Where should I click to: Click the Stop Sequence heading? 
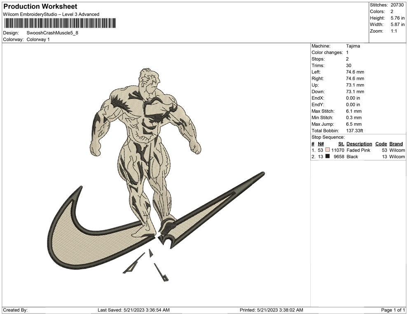pyautogui.click(x=328, y=137)
